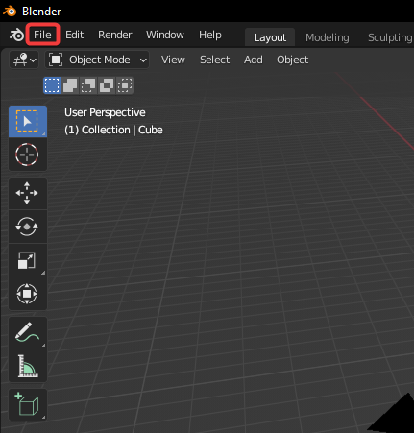Select the Transform tool
The image size is (414, 433).
click(x=28, y=294)
